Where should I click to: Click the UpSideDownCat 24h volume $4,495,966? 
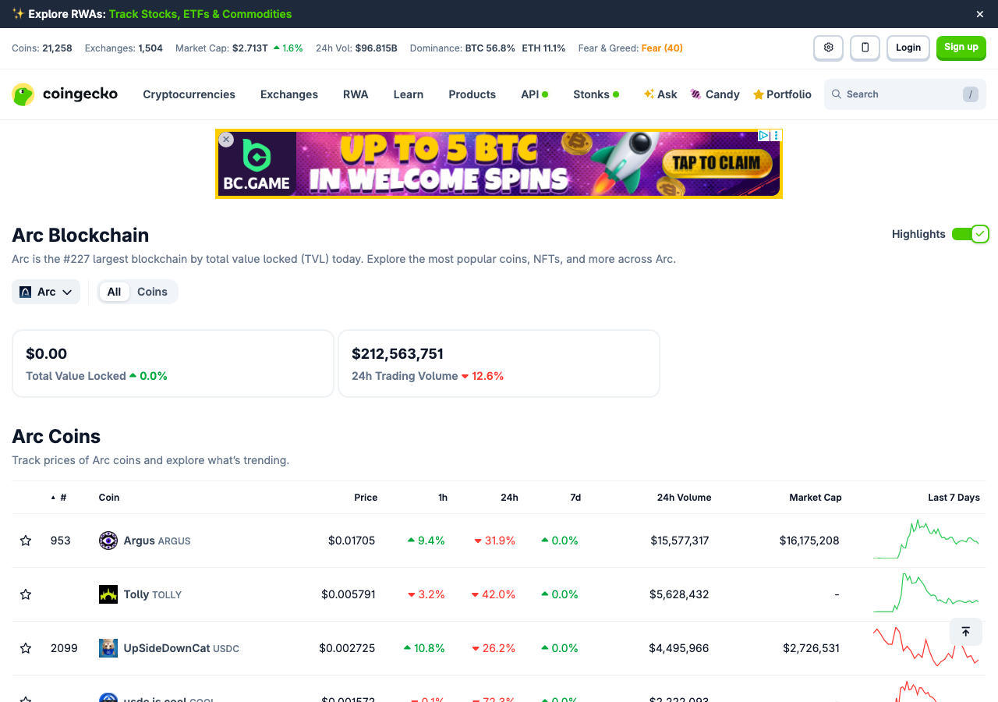[x=679, y=648]
